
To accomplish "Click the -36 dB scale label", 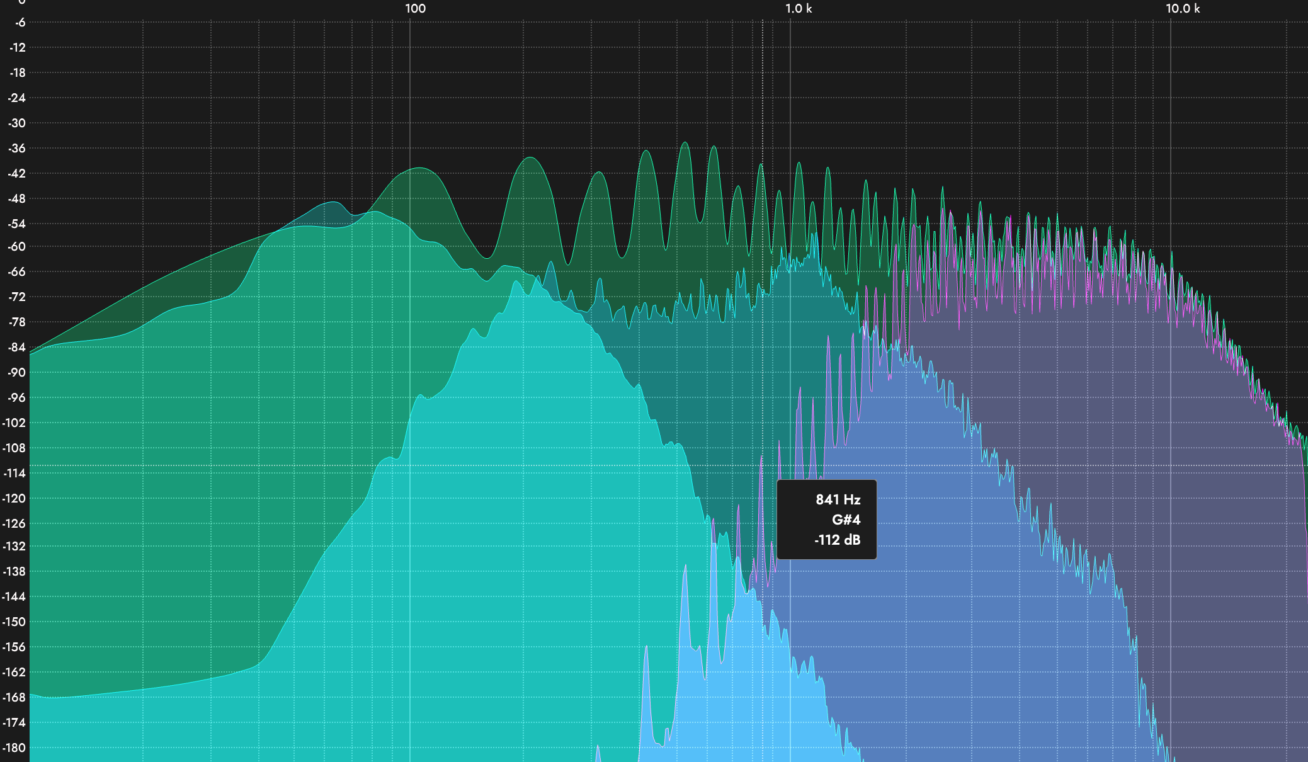I will 17,148.
